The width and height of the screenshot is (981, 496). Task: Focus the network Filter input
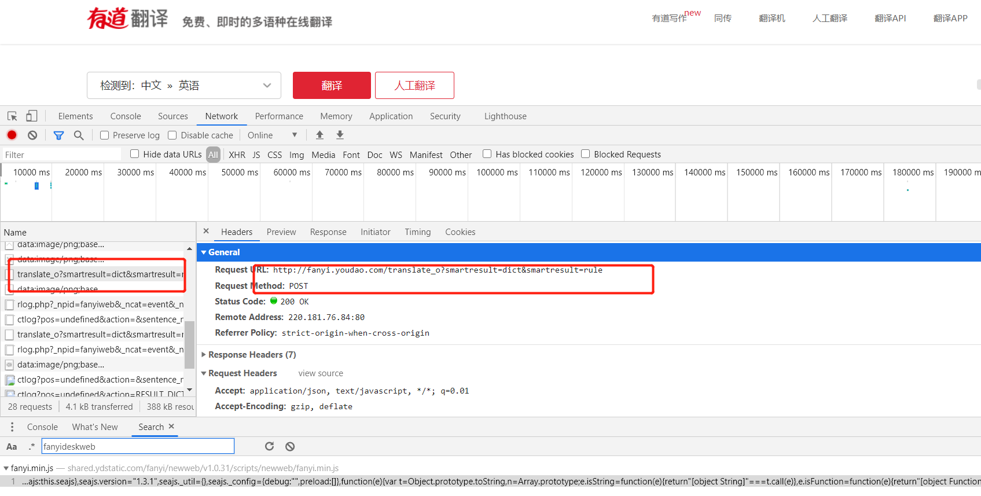61,155
